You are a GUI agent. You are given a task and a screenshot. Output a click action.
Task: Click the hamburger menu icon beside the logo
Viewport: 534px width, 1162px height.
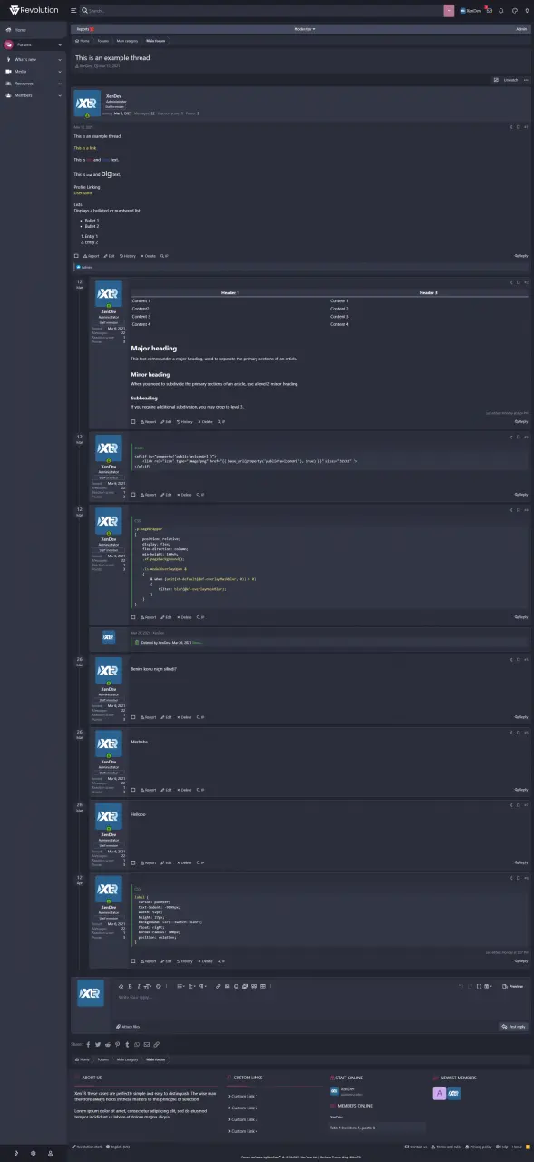point(73,11)
